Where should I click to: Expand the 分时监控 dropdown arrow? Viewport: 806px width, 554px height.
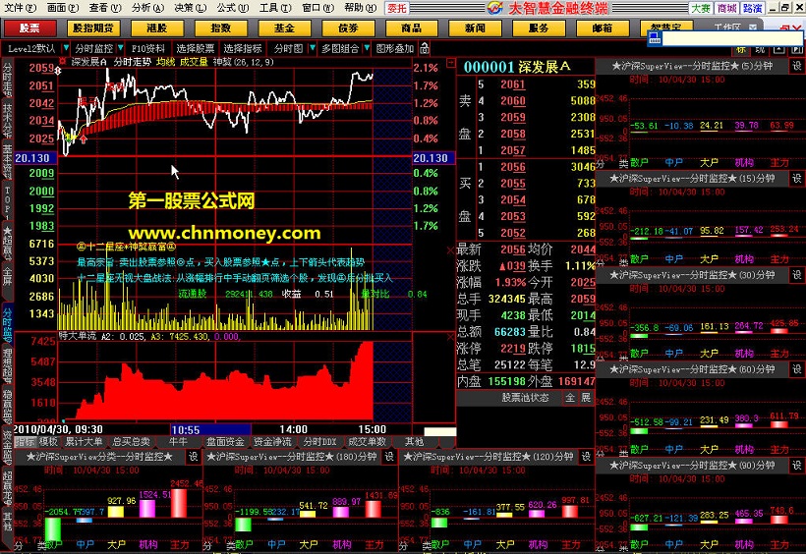(x=120, y=48)
